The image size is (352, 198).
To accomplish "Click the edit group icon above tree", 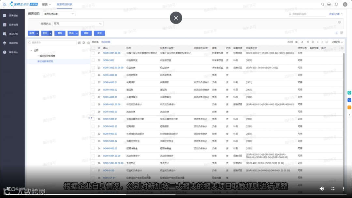I will 84,42.
